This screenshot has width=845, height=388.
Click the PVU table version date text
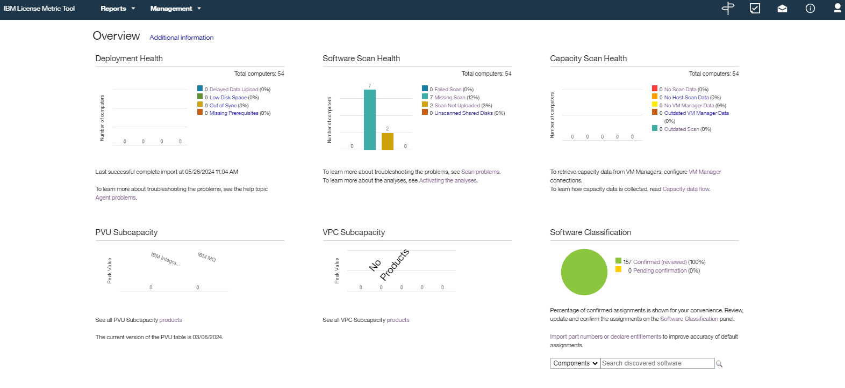pyautogui.click(x=159, y=338)
